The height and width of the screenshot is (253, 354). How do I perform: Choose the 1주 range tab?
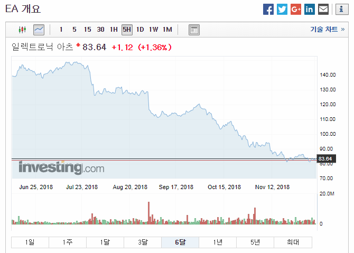(x=67, y=242)
